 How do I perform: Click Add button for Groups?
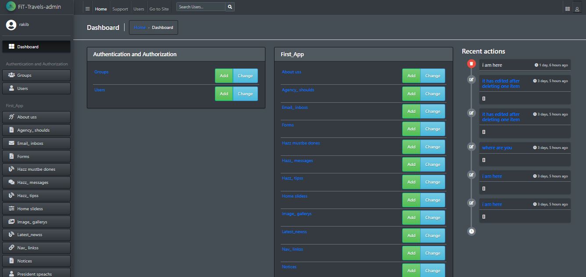pos(224,76)
